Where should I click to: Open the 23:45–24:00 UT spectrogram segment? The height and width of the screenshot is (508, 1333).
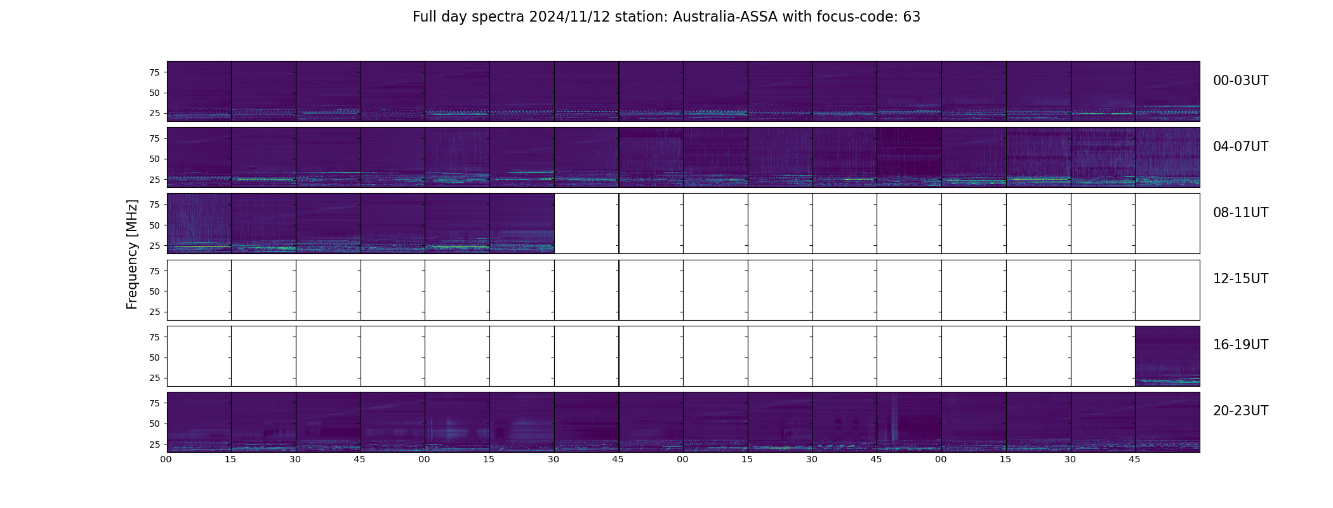point(1167,422)
